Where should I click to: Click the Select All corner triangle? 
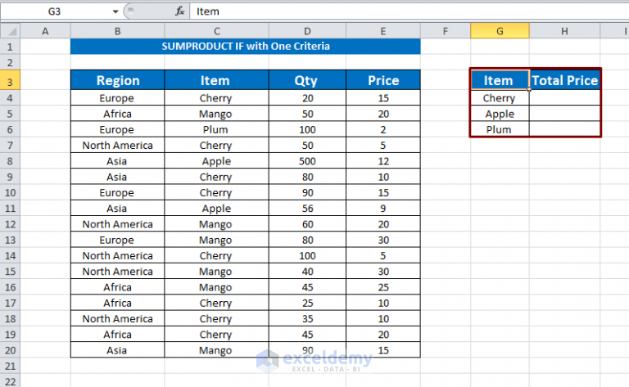point(11,31)
